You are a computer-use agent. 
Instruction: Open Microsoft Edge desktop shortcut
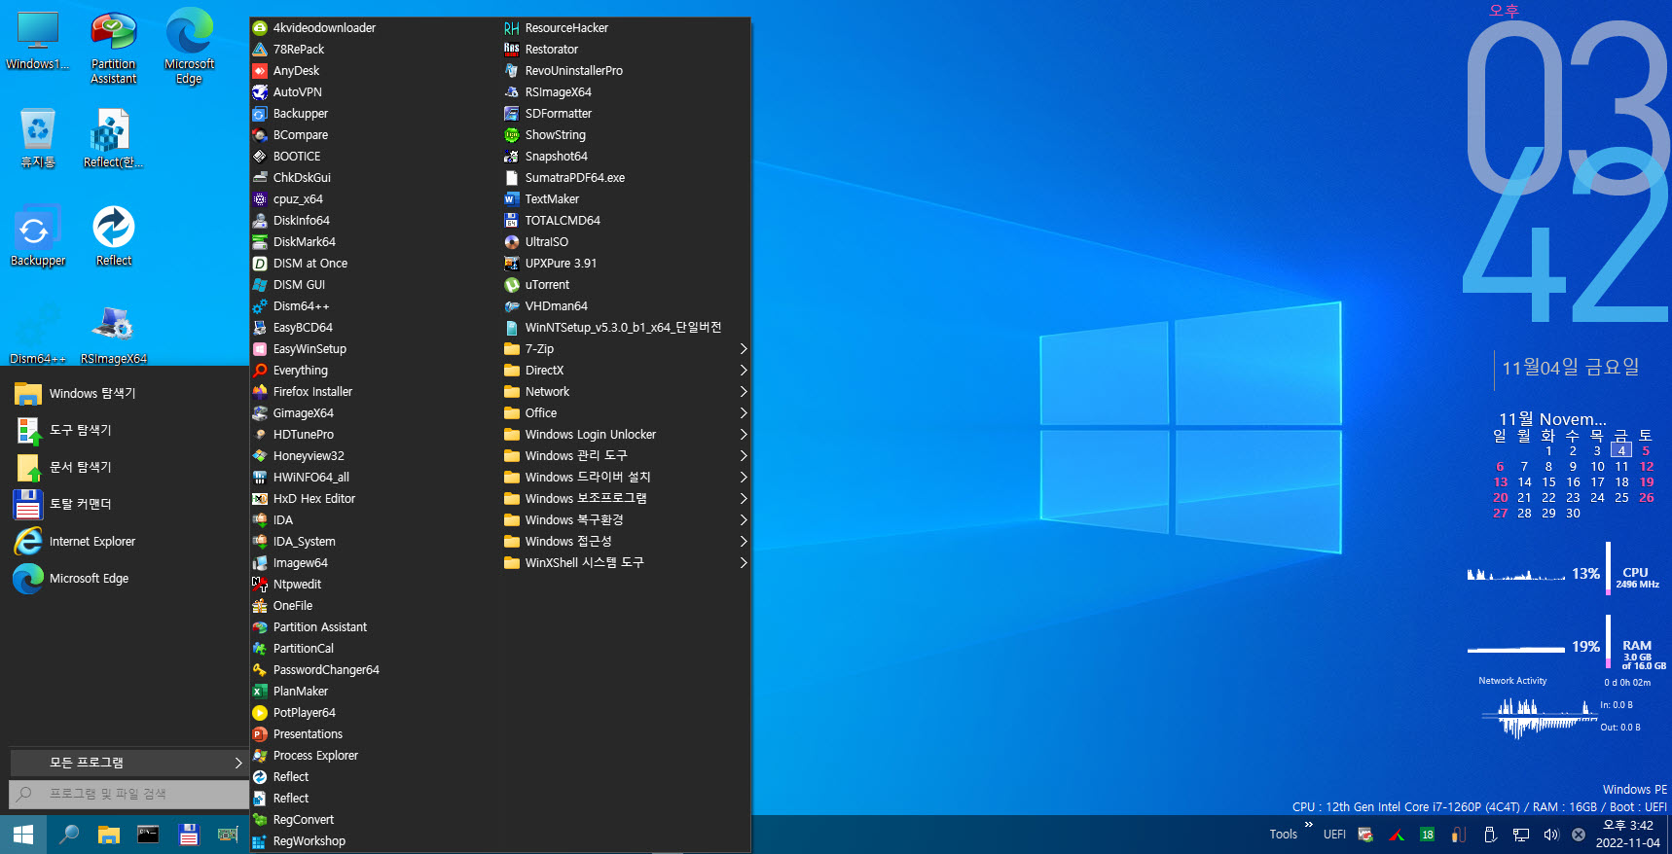coord(189,47)
